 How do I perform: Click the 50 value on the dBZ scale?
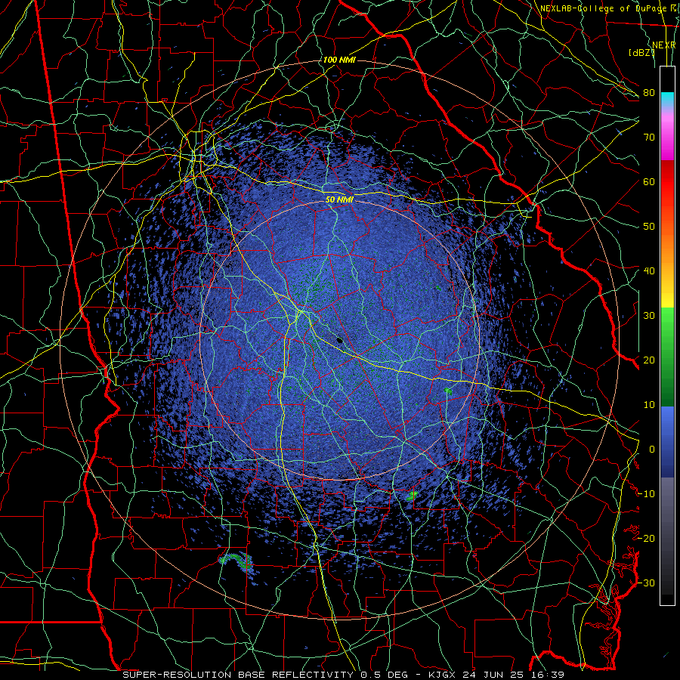point(649,227)
